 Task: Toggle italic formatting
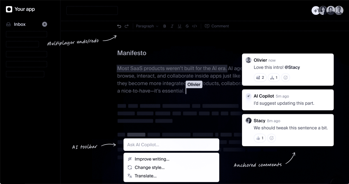tap(172, 26)
